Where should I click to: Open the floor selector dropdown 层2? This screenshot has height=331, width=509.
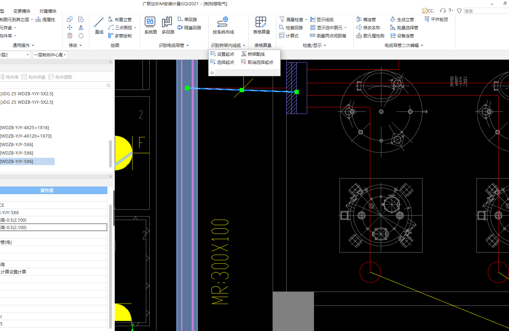(15, 55)
